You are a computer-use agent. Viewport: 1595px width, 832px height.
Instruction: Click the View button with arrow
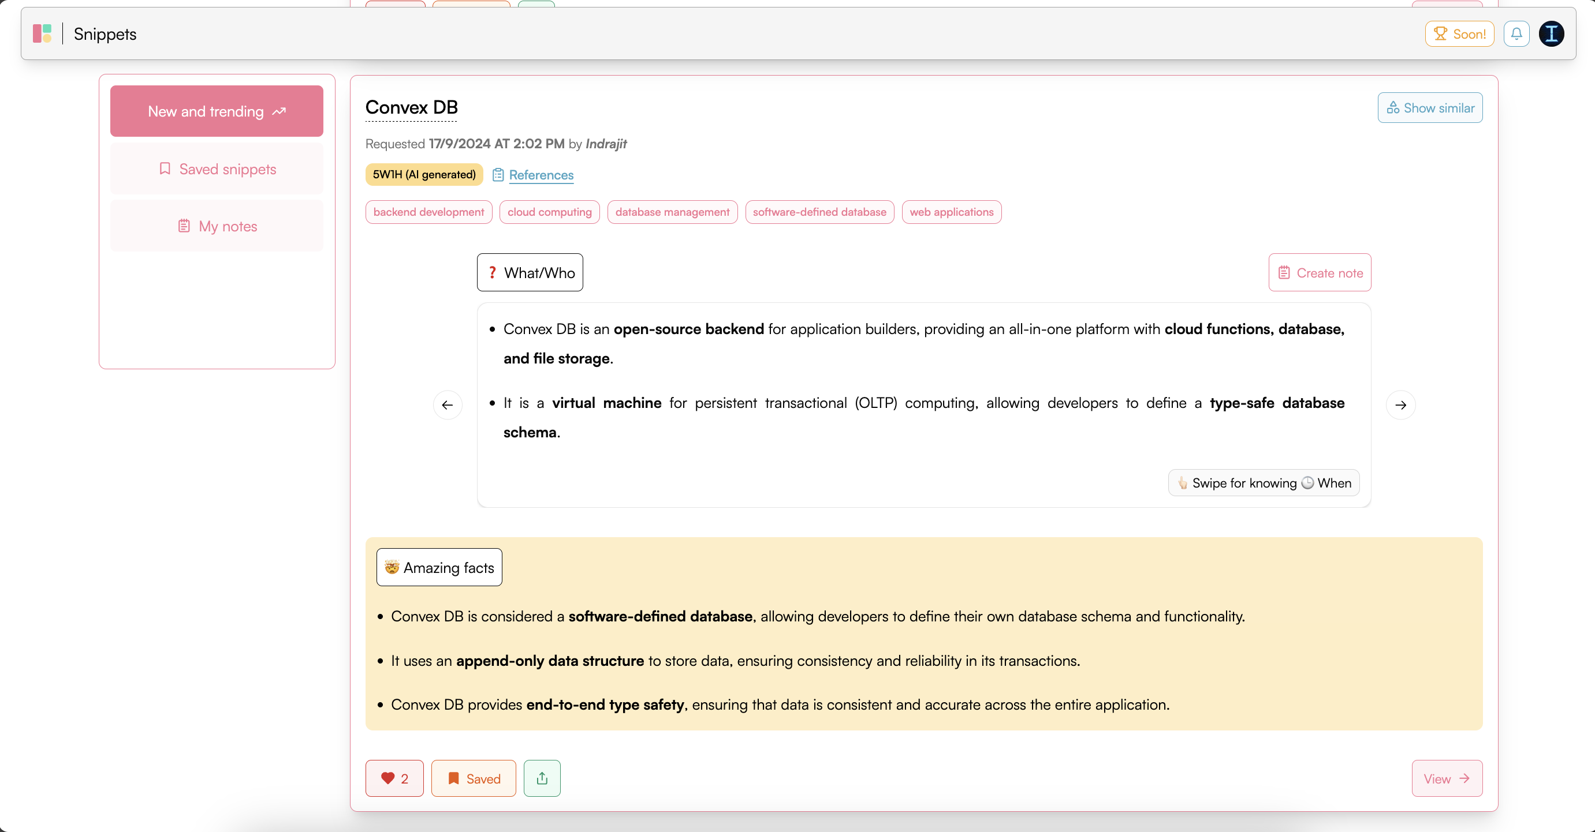(1447, 778)
